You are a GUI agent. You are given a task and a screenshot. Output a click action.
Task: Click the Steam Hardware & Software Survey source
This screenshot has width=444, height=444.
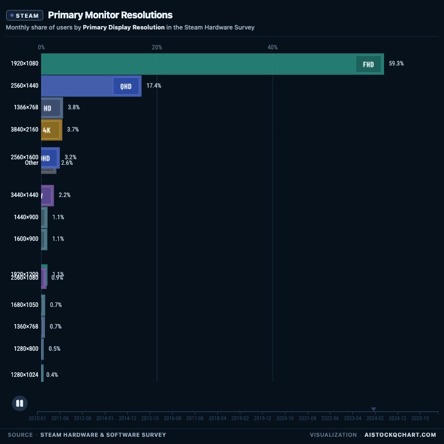[103, 435]
